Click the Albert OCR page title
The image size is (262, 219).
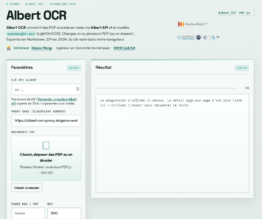tap(36, 15)
